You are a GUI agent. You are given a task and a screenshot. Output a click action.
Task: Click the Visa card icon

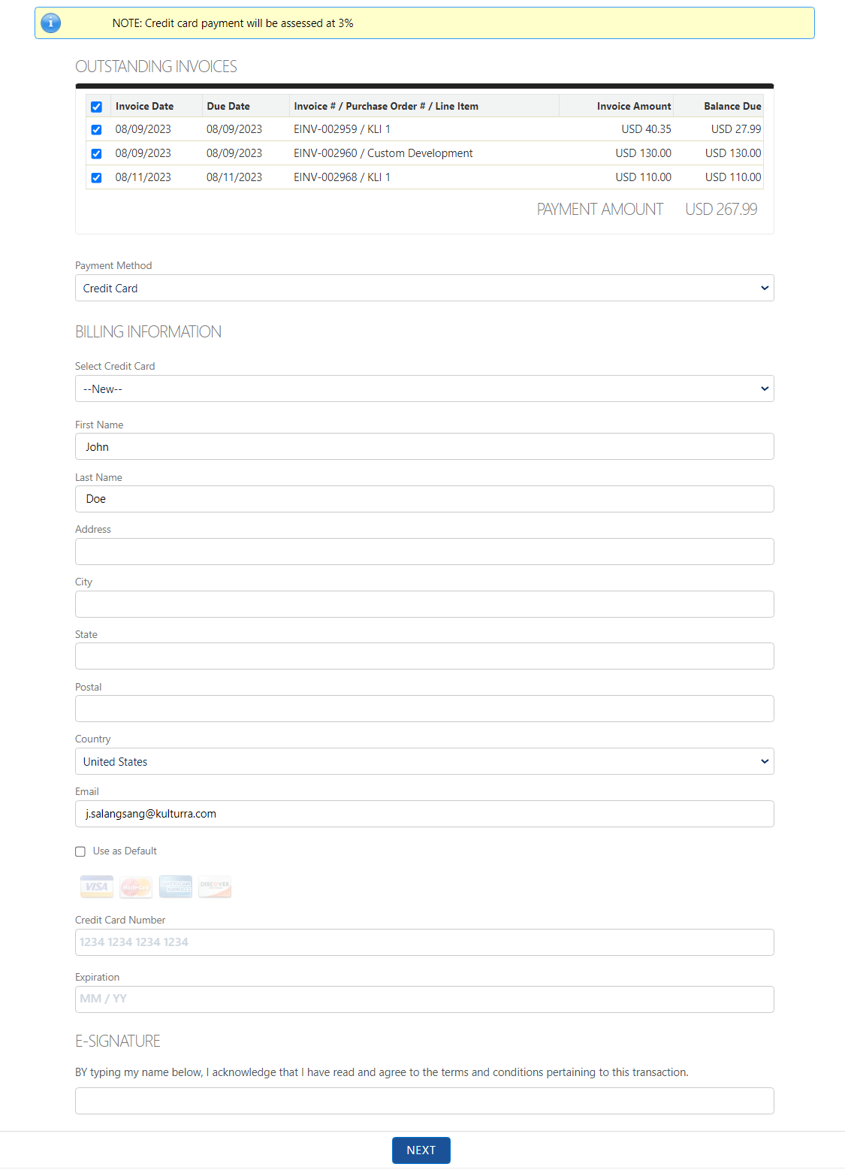coord(97,887)
